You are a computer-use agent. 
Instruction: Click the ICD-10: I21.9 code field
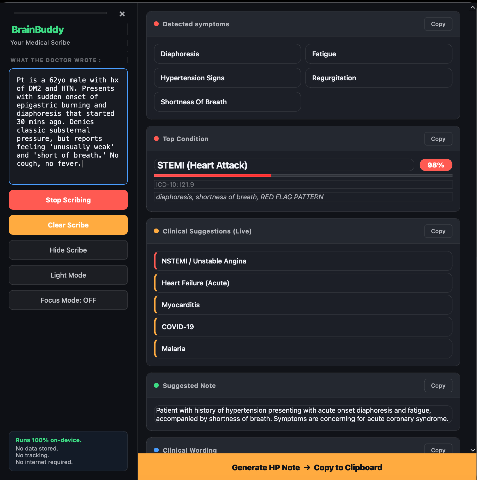coord(303,184)
